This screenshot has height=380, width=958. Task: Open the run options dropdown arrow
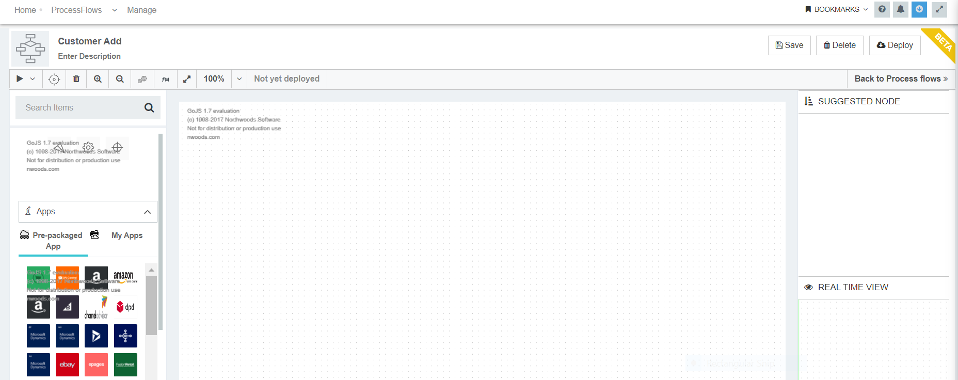[33, 79]
